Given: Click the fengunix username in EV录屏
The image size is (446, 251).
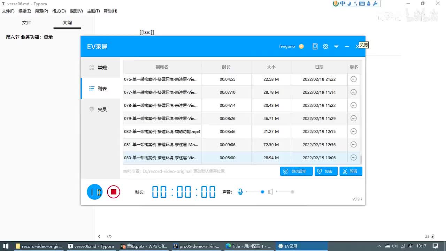Looking at the screenshot, I should click(x=287, y=46).
